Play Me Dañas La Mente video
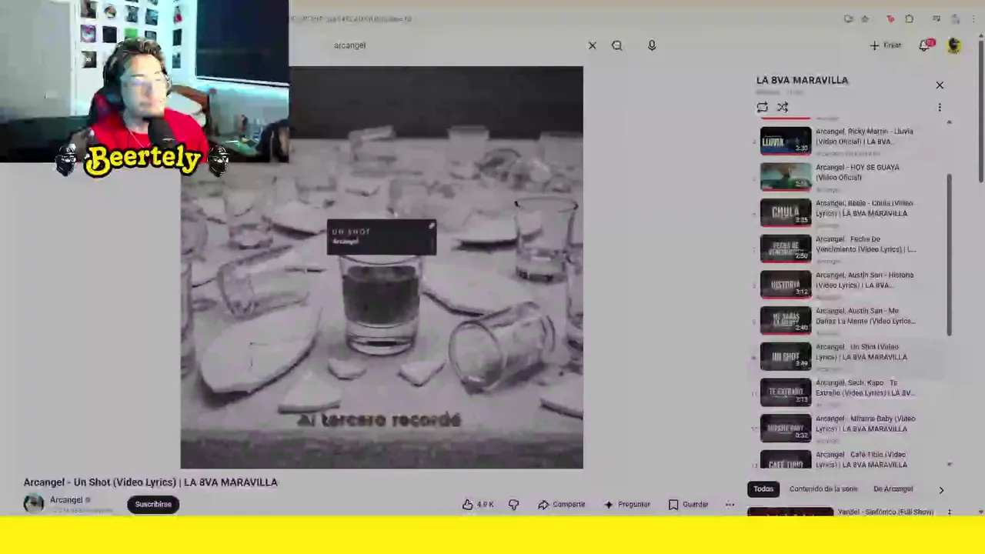Image resolution: width=985 pixels, height=554 pixels. [847, 321]
